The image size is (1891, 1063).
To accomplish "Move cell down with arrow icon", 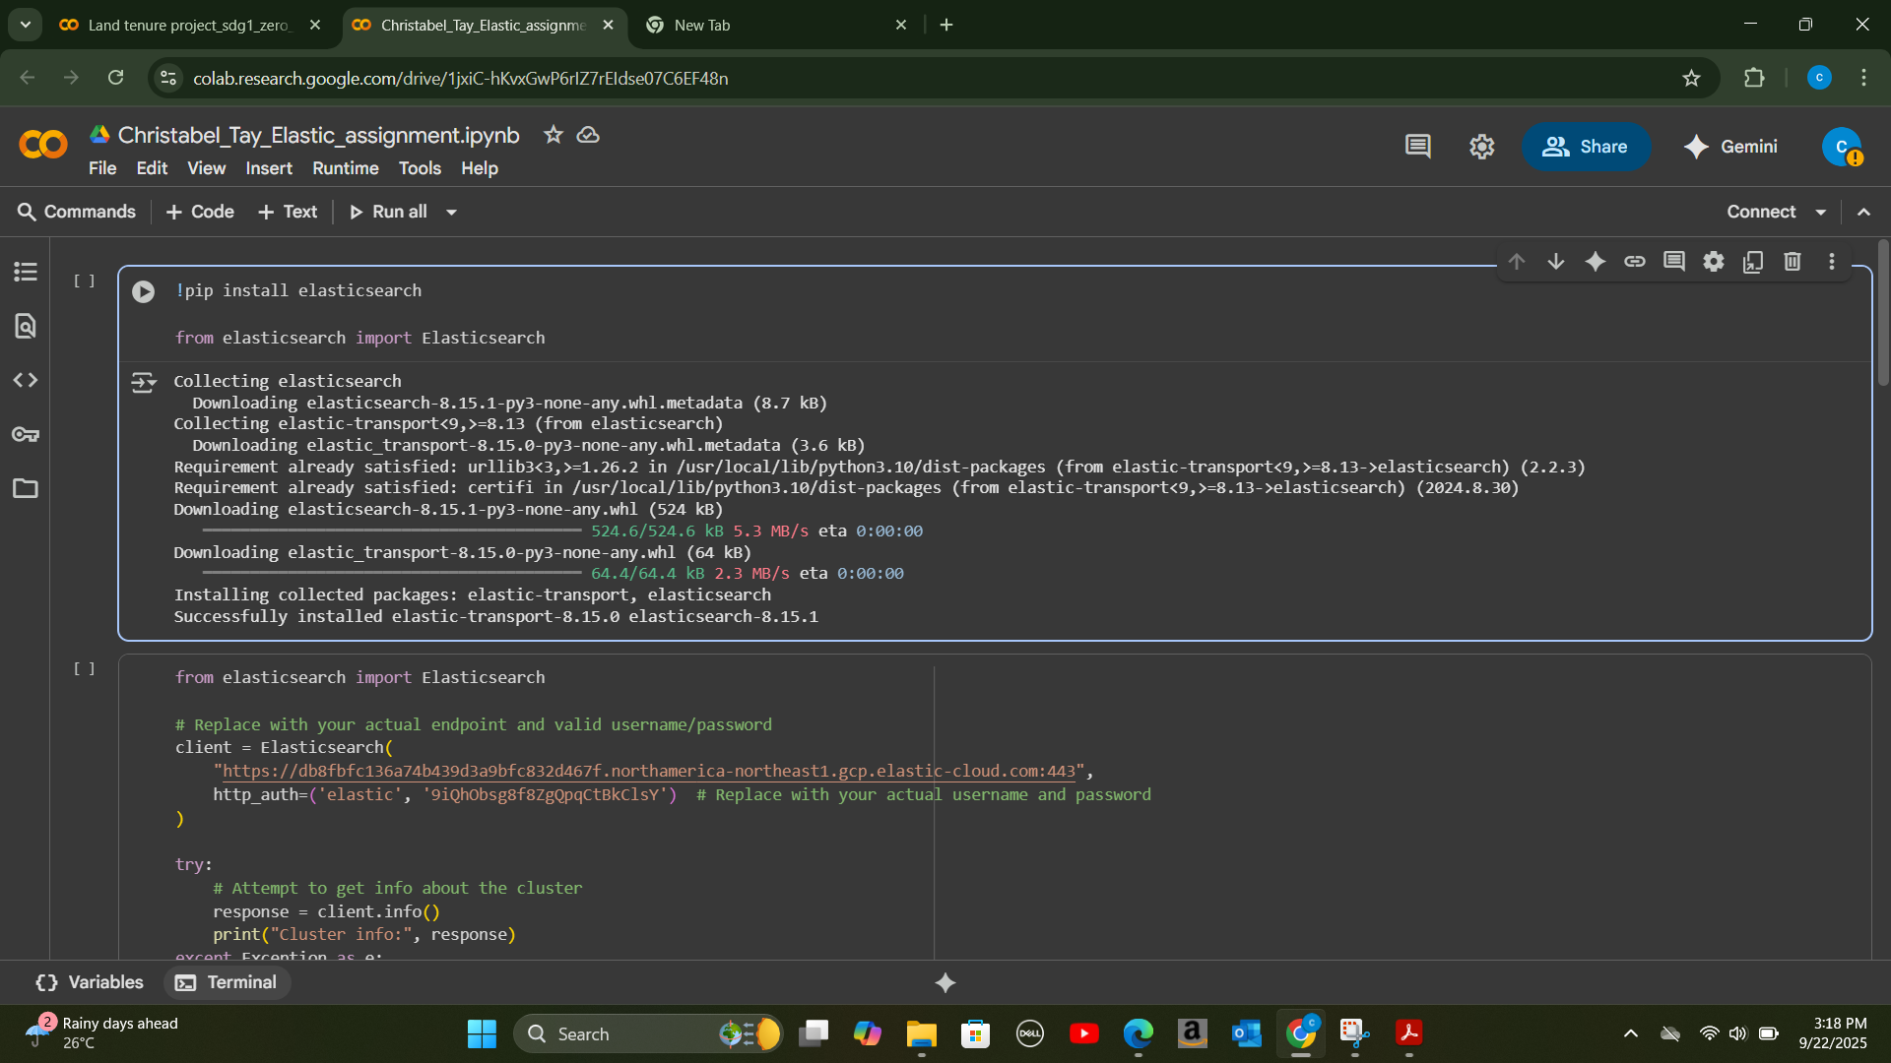I will (1556, 262).
